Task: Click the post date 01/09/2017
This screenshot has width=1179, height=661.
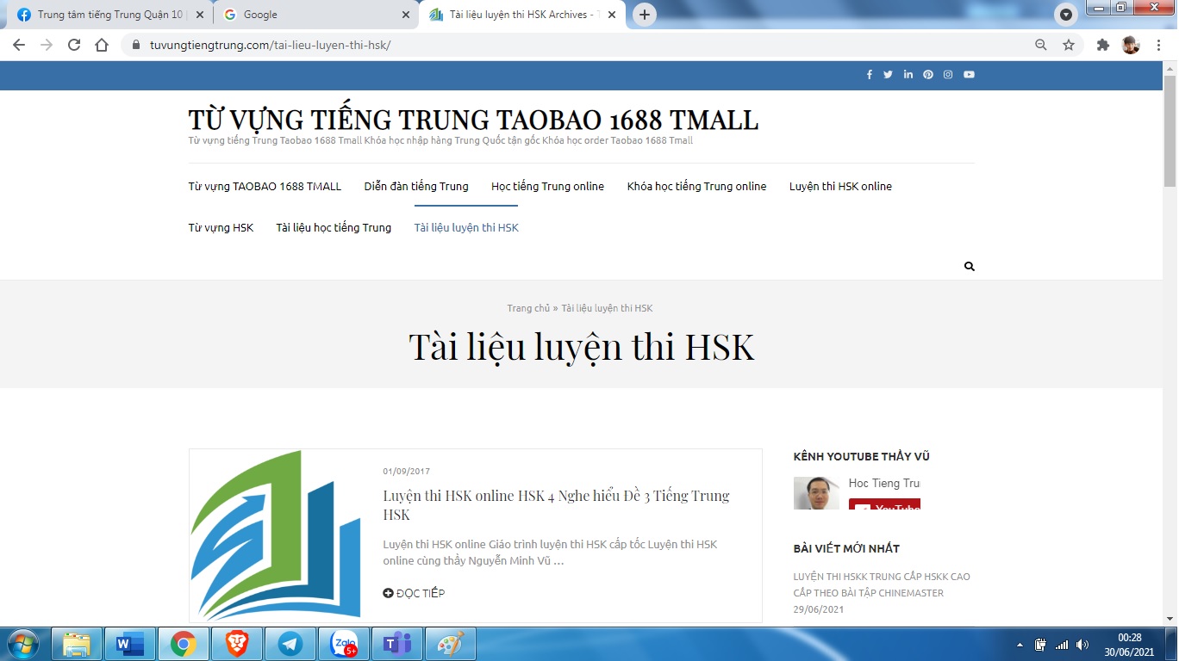Action: (407, 472)
